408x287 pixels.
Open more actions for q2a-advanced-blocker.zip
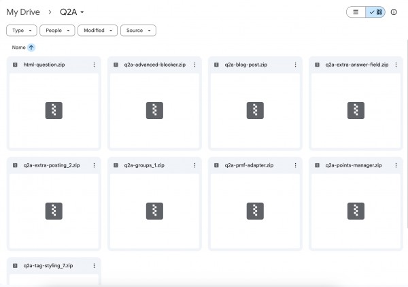[194, 65]
